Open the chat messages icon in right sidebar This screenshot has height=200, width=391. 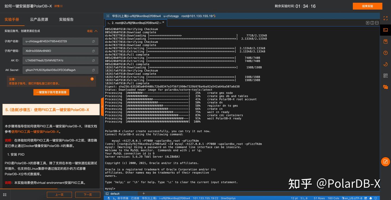tap(385, 87)
